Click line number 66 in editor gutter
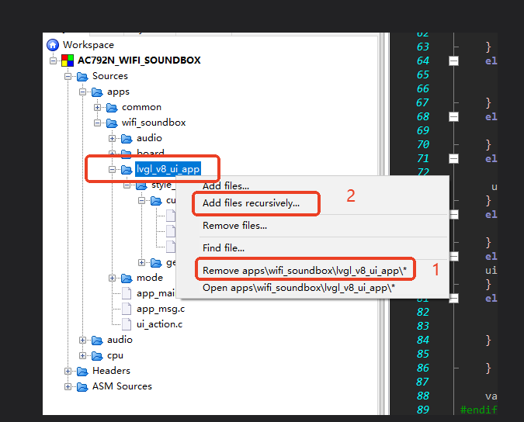Screen dimensions: 524x422 423,88
